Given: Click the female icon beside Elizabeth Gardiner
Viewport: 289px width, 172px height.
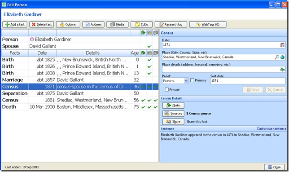Looking at the screenshot, I should coord(32,39).
